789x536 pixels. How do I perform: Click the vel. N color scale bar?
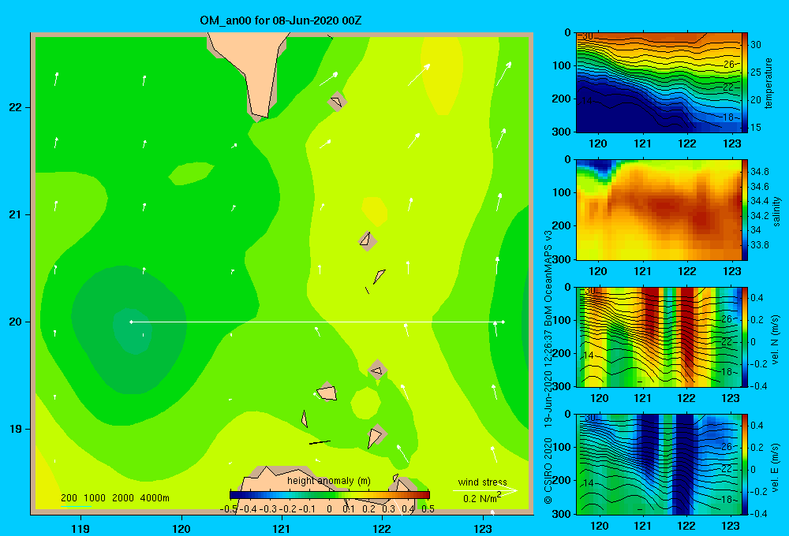pos(745,337)
